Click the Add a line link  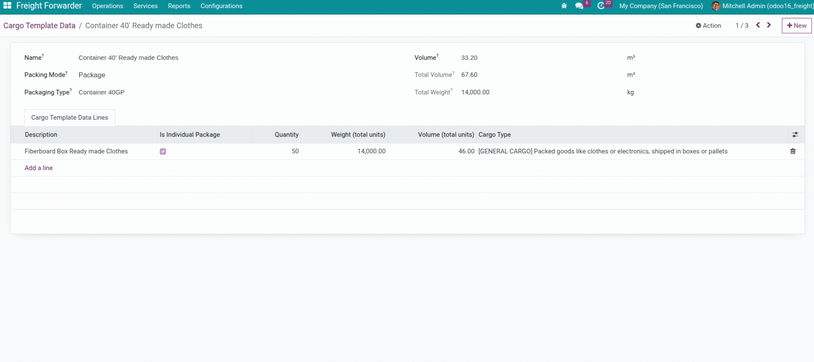39,168
